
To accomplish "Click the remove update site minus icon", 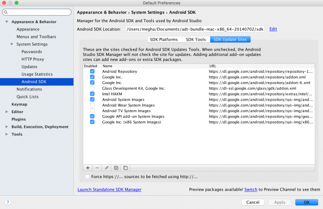I will [97, 168].
